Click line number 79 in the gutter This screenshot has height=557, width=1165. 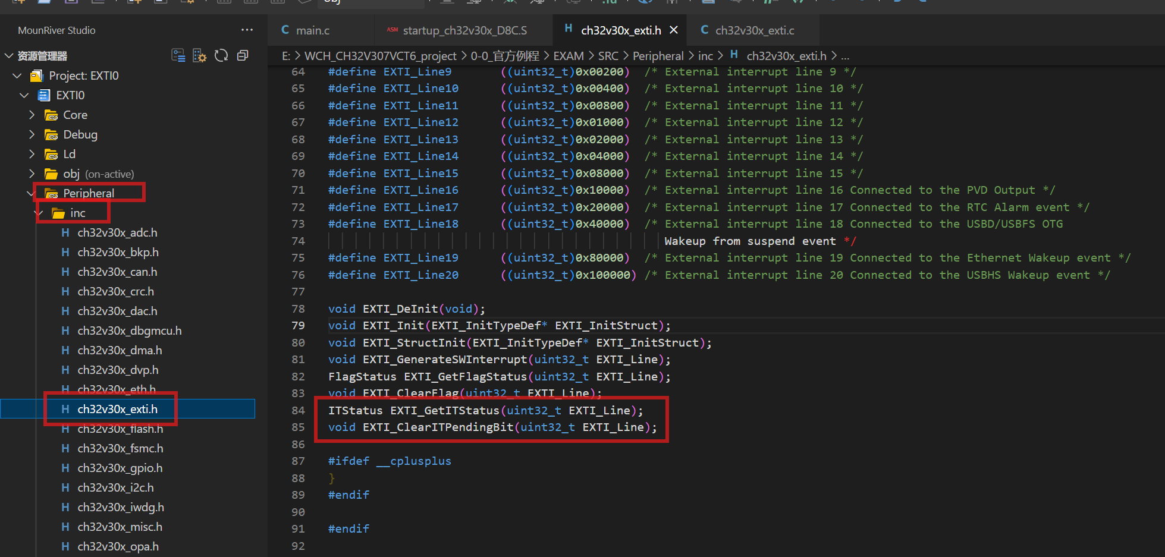(x=298, y=325)
